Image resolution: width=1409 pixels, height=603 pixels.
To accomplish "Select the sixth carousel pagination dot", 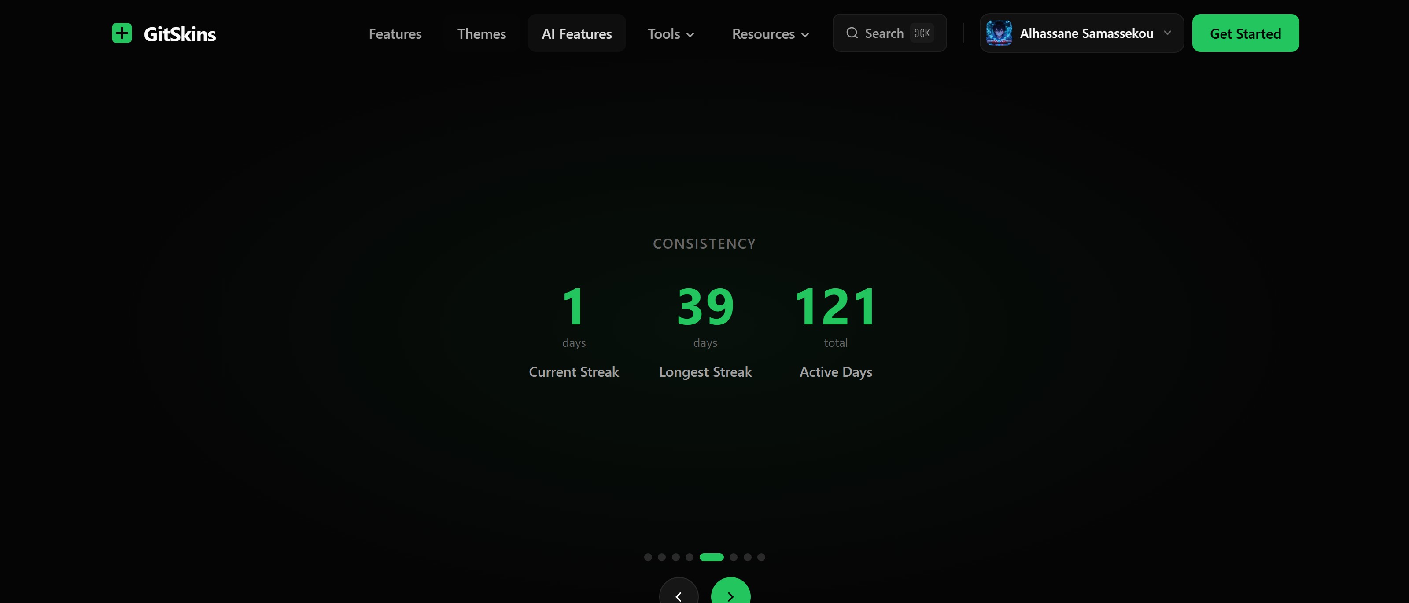I will pos(734,557).
